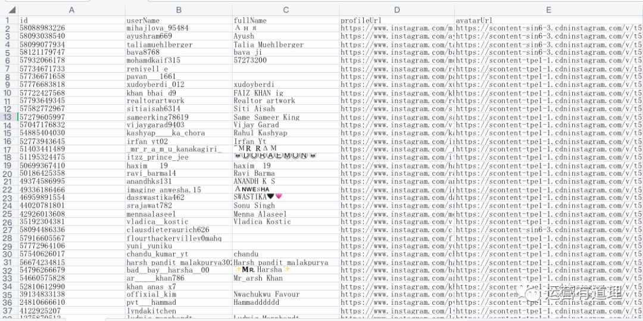
Task: Click full name 'Talia Muehlberger'
Action: coord(269,44)
